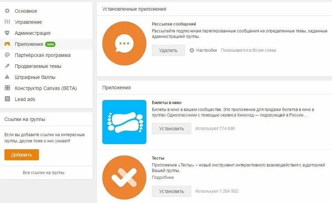
Task: Click the blue Билеты в кино thumbnail
Action: tap(124, 122)
